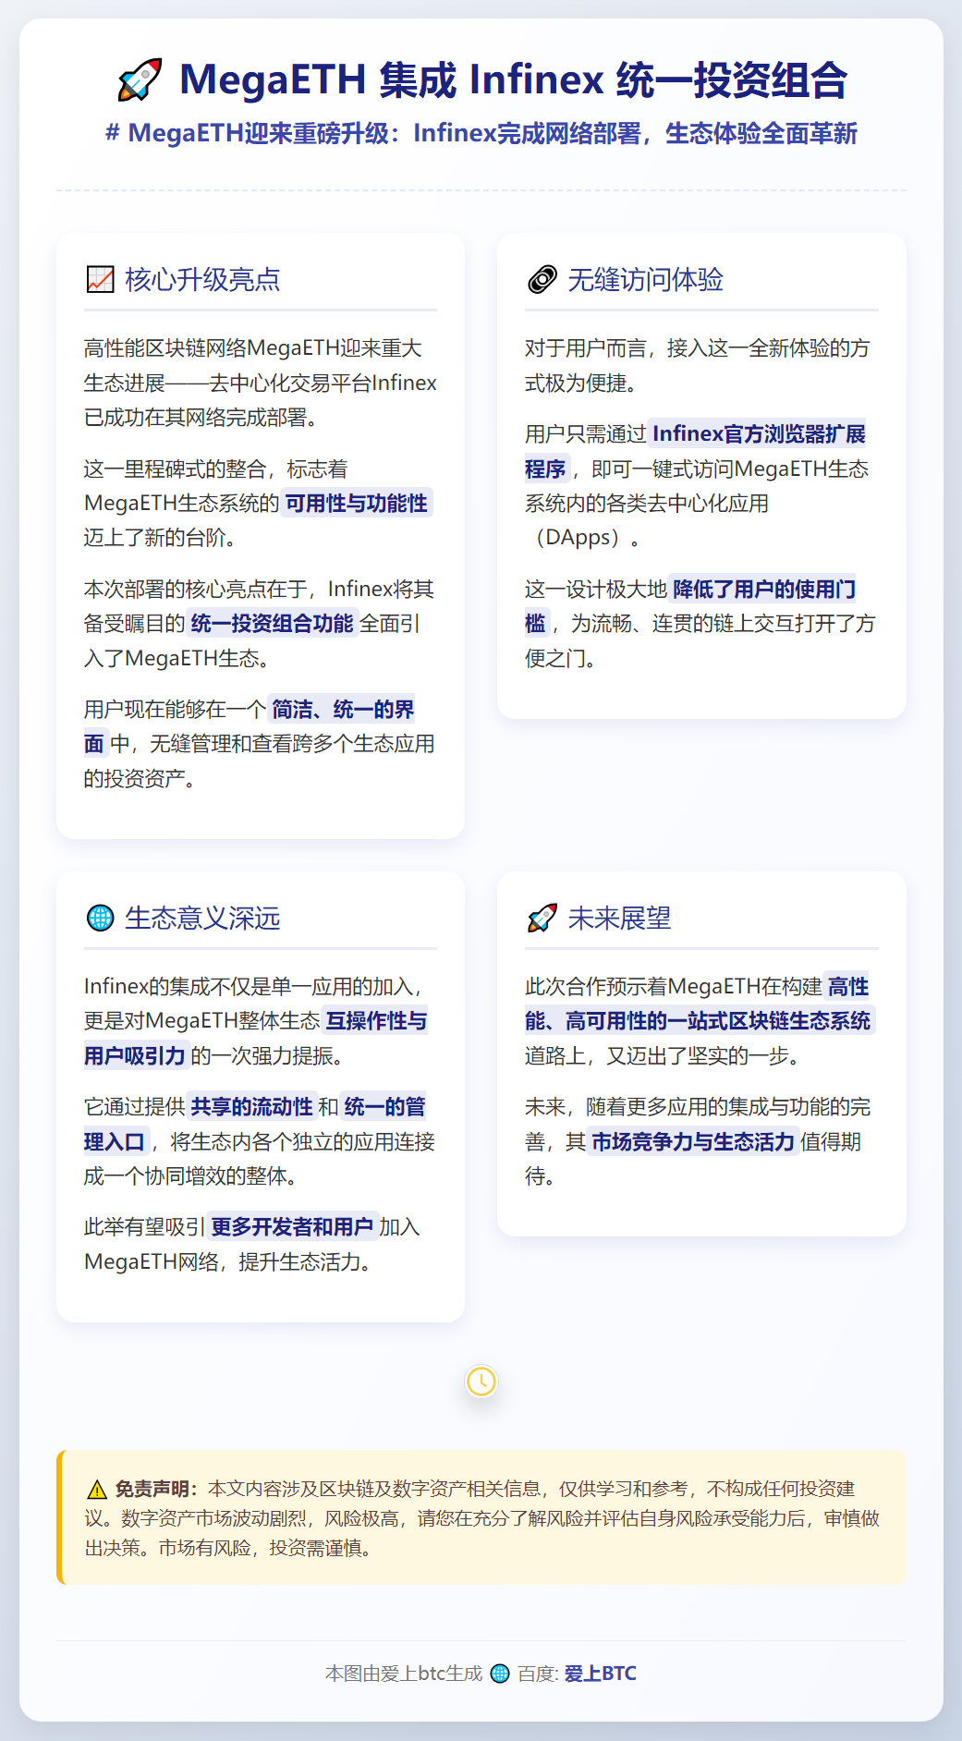Viewport: 962px width, 1741px height.
Task: Click highlighted text 共享的流动性
Action: pos(252,1107)
